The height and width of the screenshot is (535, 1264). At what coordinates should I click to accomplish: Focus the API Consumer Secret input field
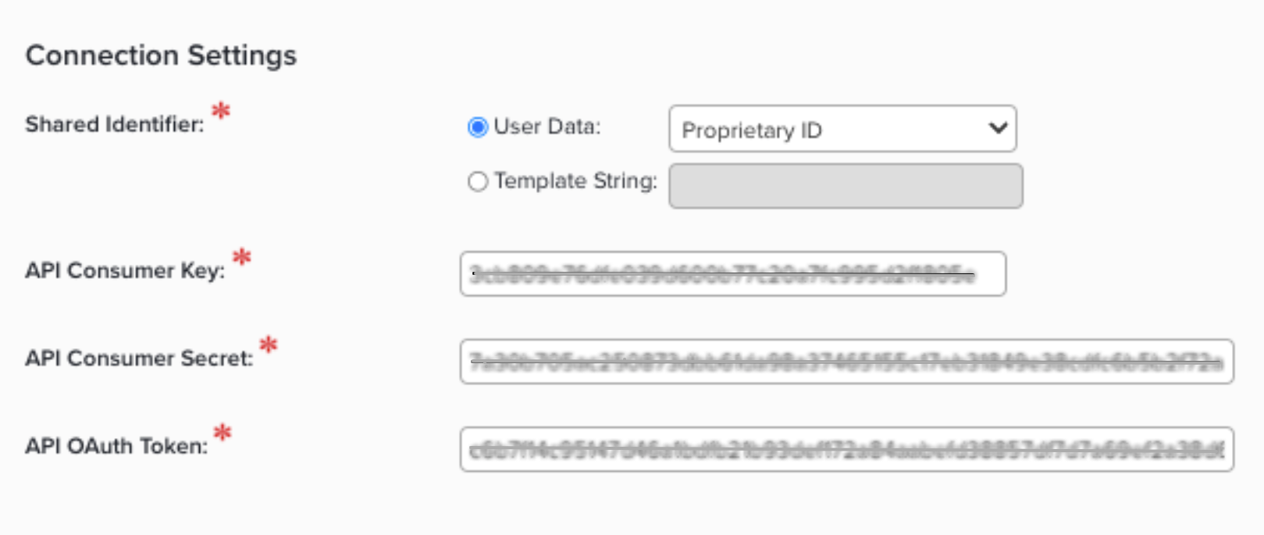point(846,362)
